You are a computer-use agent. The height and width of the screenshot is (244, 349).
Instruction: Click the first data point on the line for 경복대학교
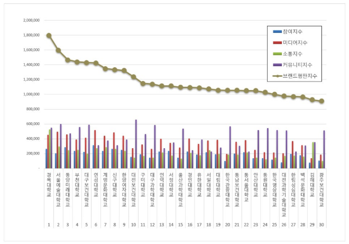pyautogui.click(x=49, y=35)
